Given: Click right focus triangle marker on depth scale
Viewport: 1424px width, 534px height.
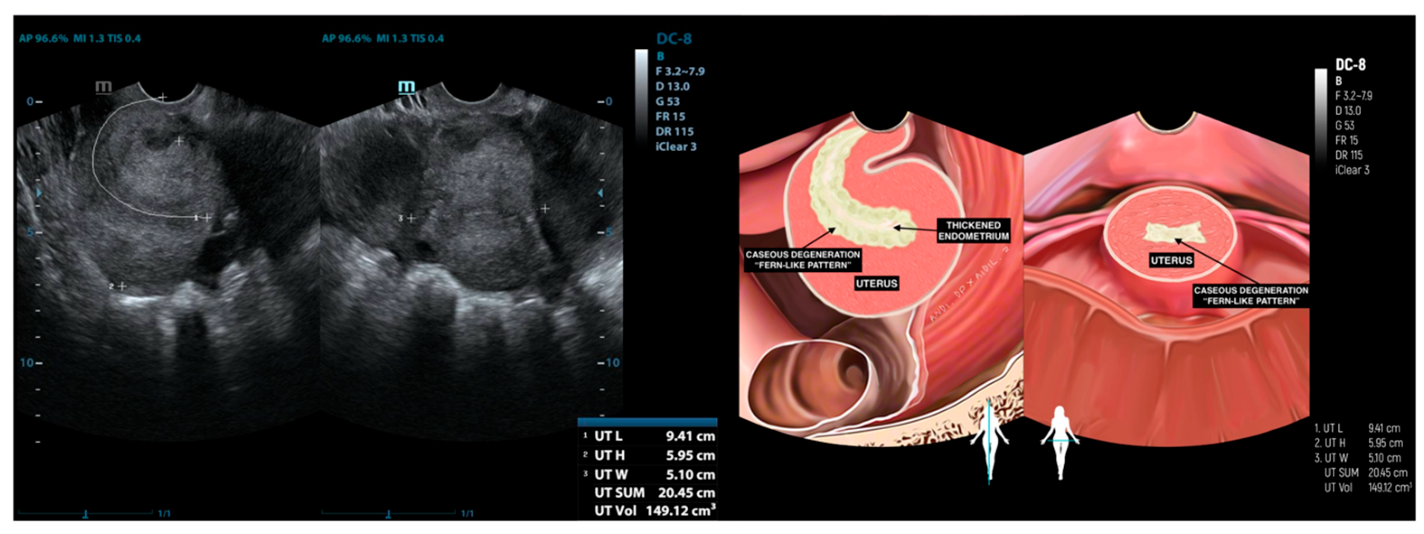Looking at the screenshot, I should [600, 193].
